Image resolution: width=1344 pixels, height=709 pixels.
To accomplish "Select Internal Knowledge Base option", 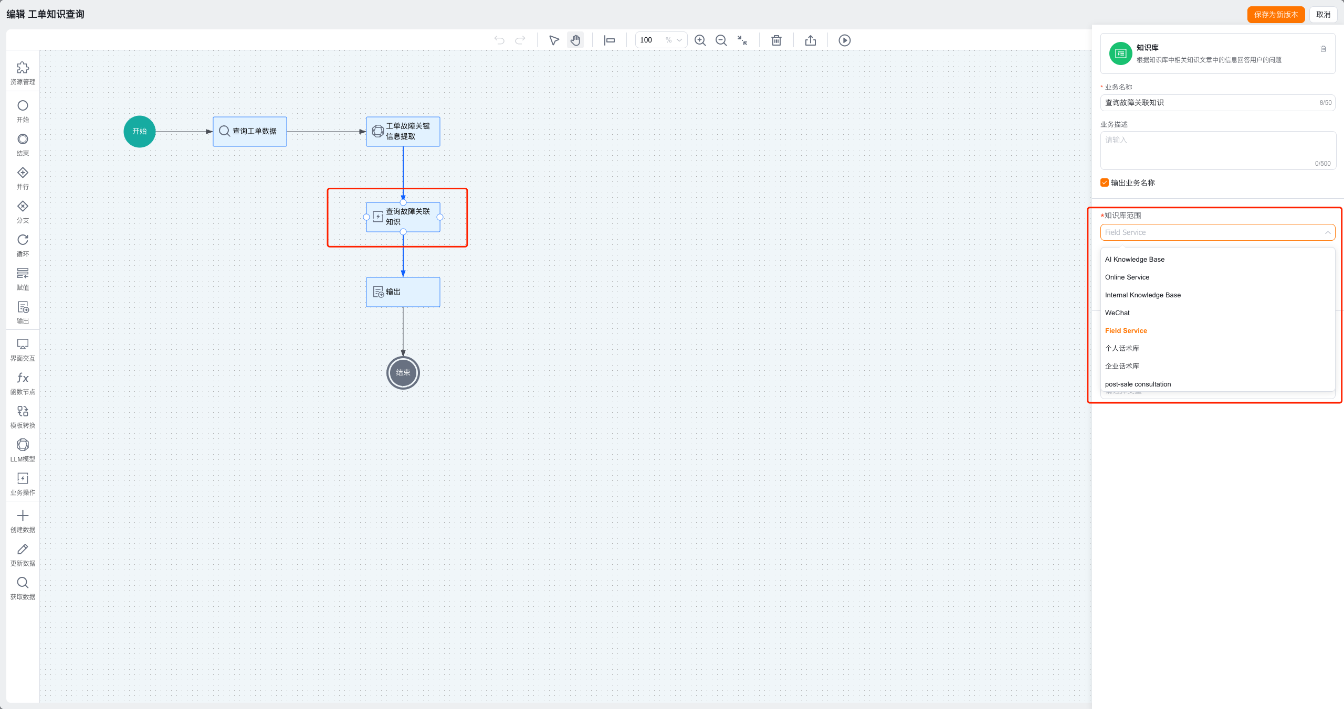I will 1142,295.
